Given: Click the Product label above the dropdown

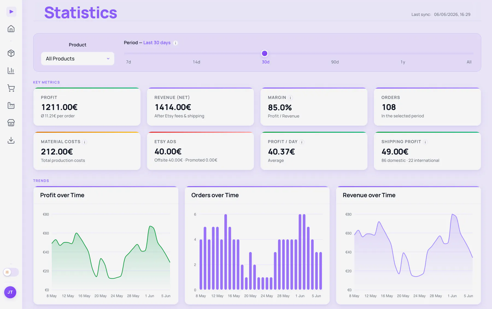Looking at the screenshot, I should [78, 45].
